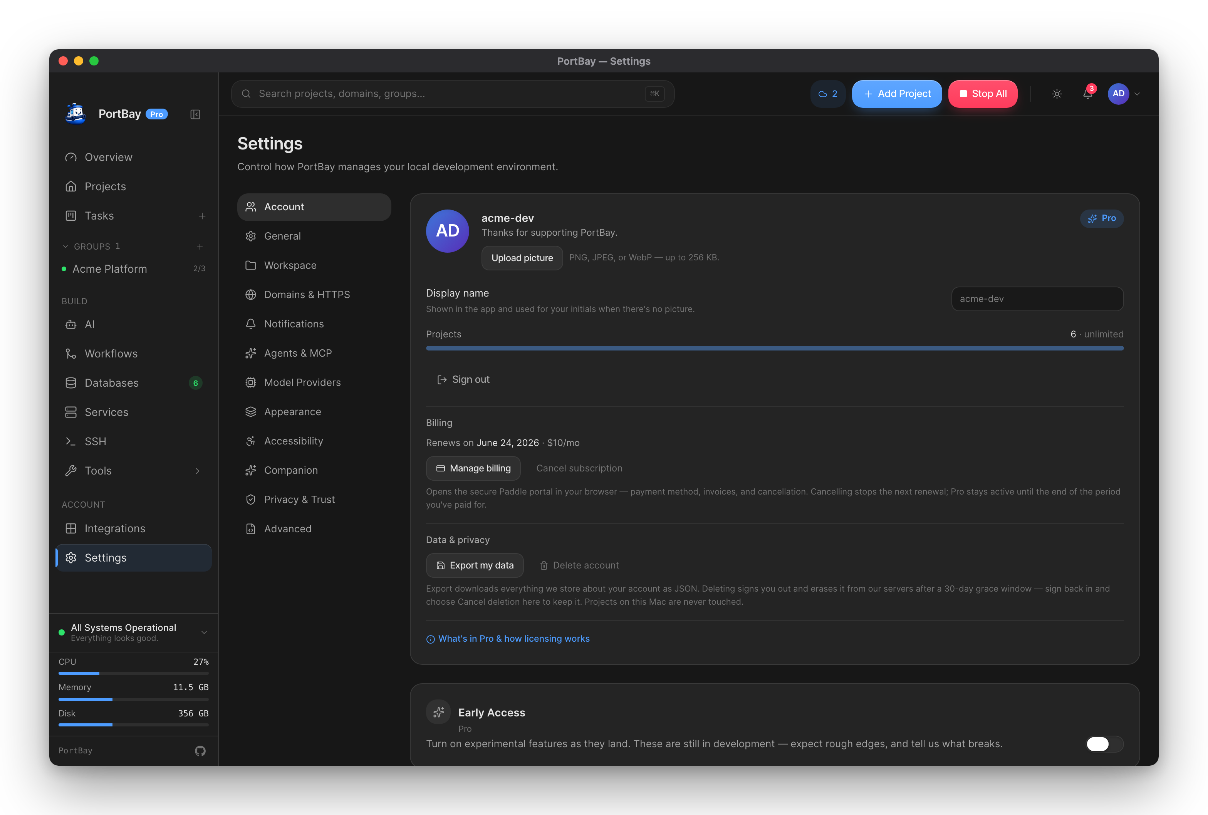Screen dimensions: 1208x815
Task: Open Advanced settings tab
Action: coord(314,528)
